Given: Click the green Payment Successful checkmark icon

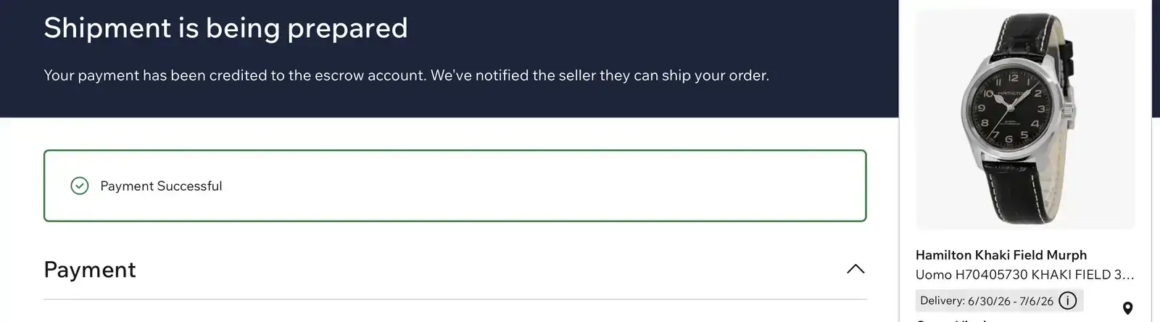Looking at the screenshot, I should tap(80, 186).
